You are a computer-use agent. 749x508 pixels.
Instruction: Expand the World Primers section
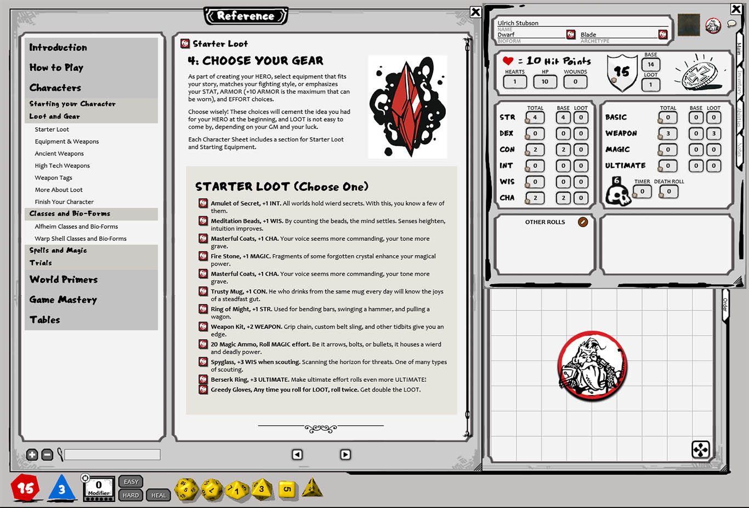click(64, 280)
